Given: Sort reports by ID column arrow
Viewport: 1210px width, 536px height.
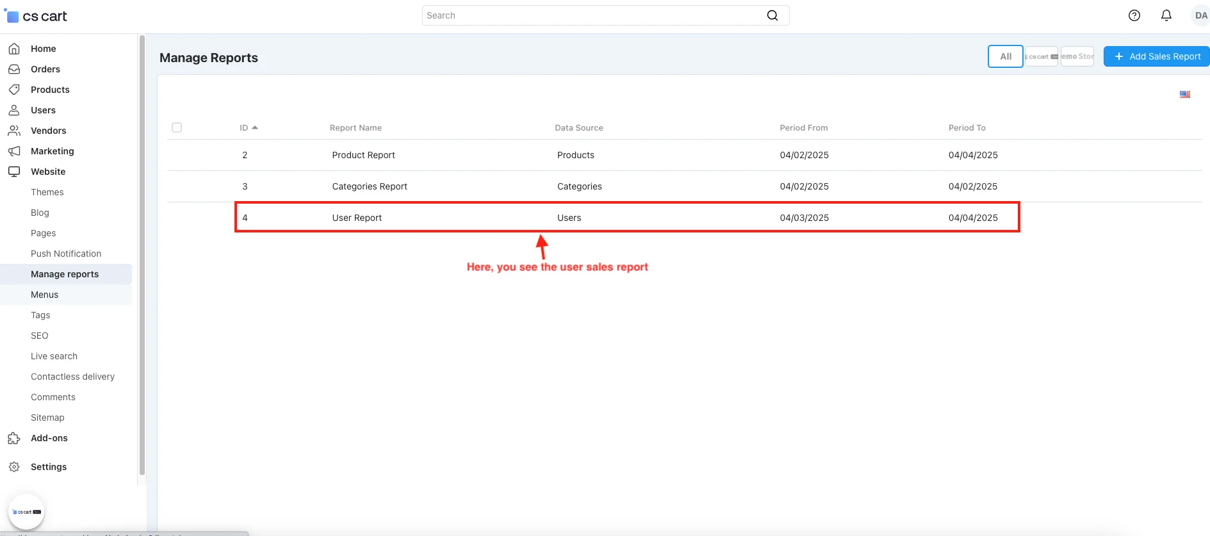Looking at the screenshot, I should point(254,127).
